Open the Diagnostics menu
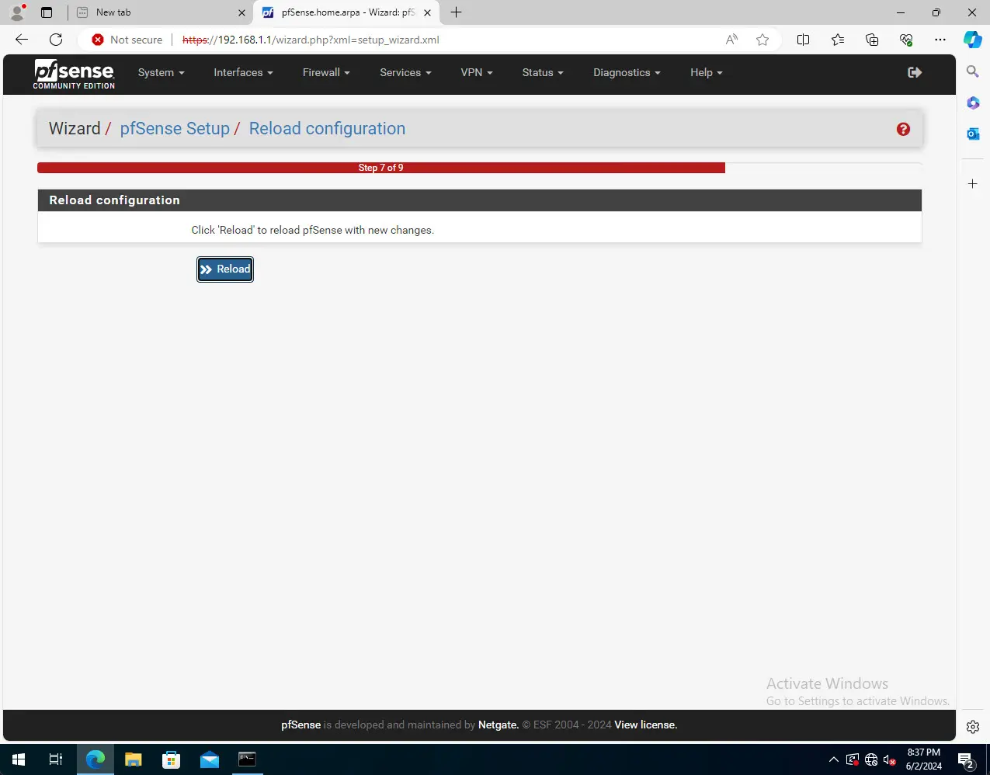The image size is (990, 775). point(627,72)
